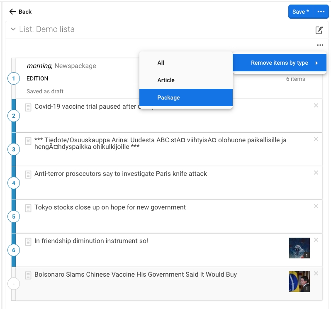Open the Save button's more options dropdown
The width and height of the screenshot is (331, 309).
[321, 12]
